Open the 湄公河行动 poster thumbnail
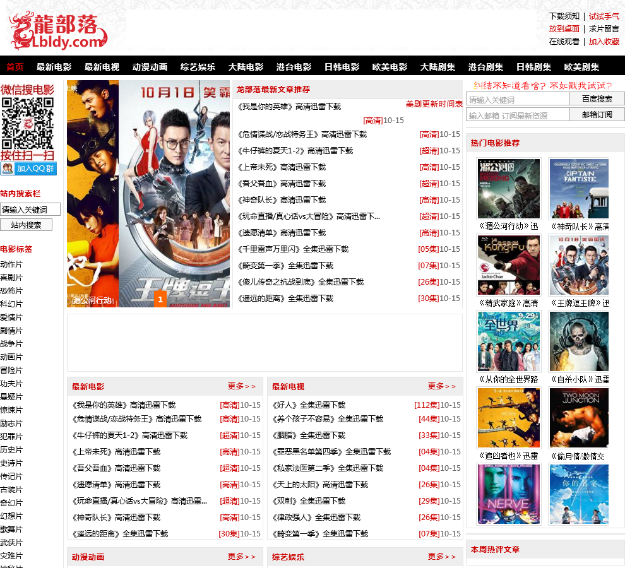The height and width of the screenshot is (568, 625). point(509,189)
